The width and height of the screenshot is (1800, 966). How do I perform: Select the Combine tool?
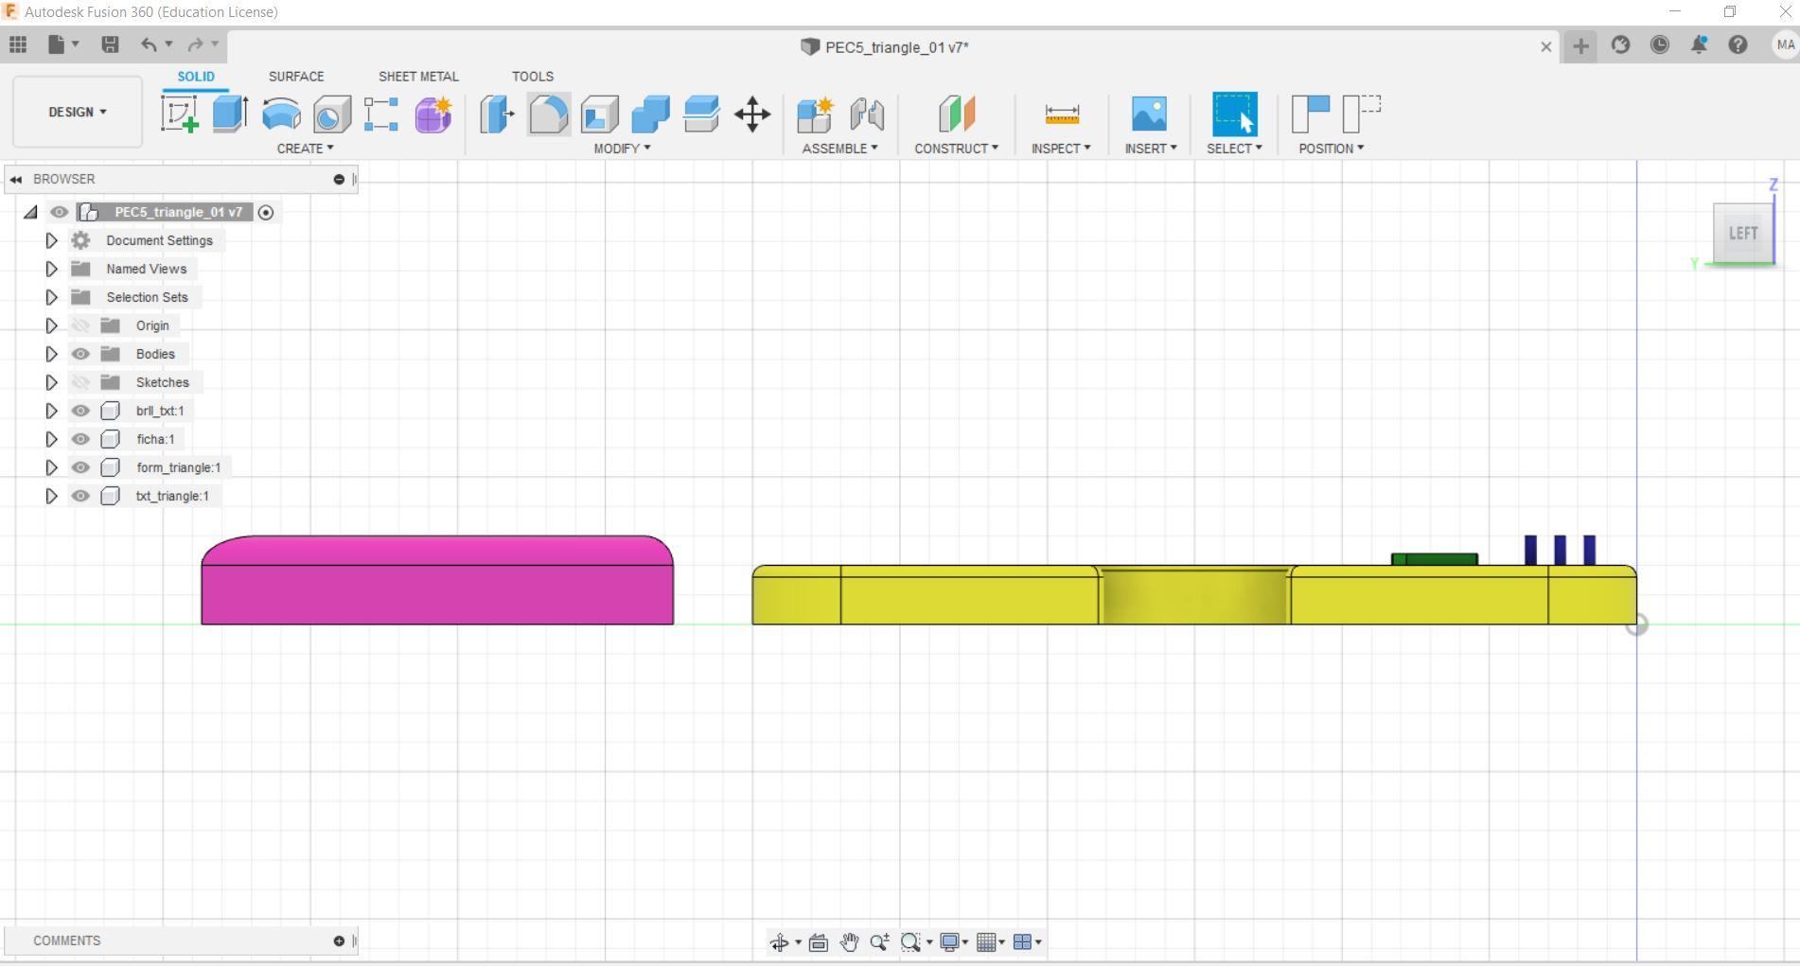[651, 114]
